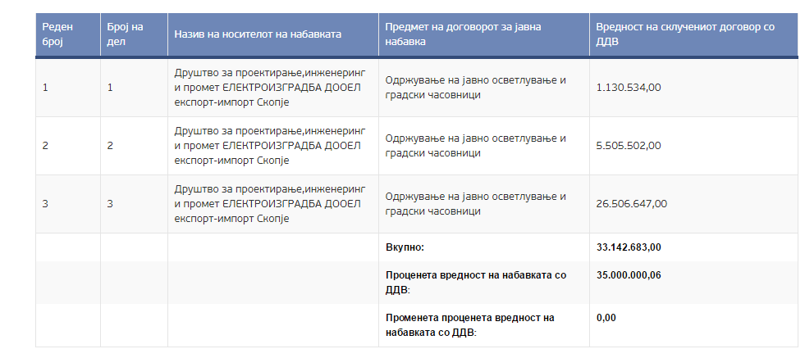Click the 'Вкупно:' total label
The height and width of the screenshot is (349, 805).
click(405, 247)
